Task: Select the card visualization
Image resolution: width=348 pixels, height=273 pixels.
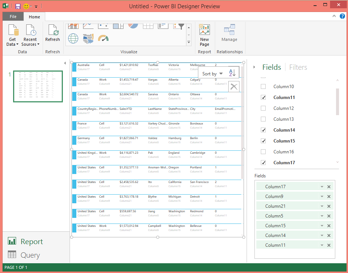Action: (163, 26)
